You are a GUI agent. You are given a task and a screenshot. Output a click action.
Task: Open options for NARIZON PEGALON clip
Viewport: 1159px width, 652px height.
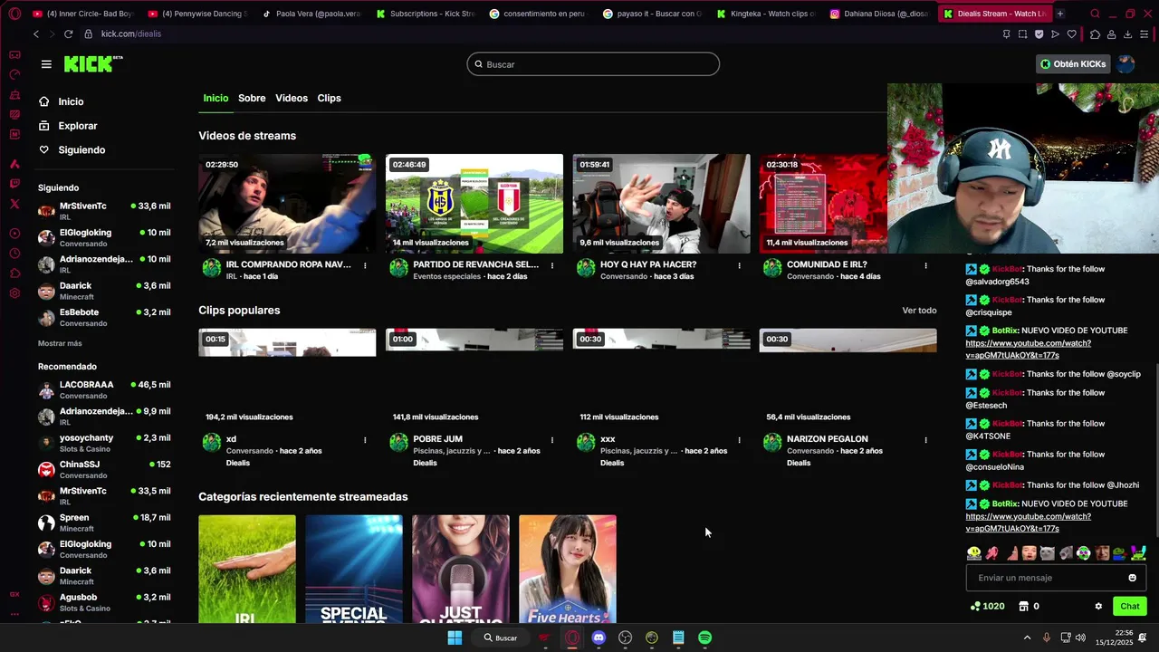925,440
